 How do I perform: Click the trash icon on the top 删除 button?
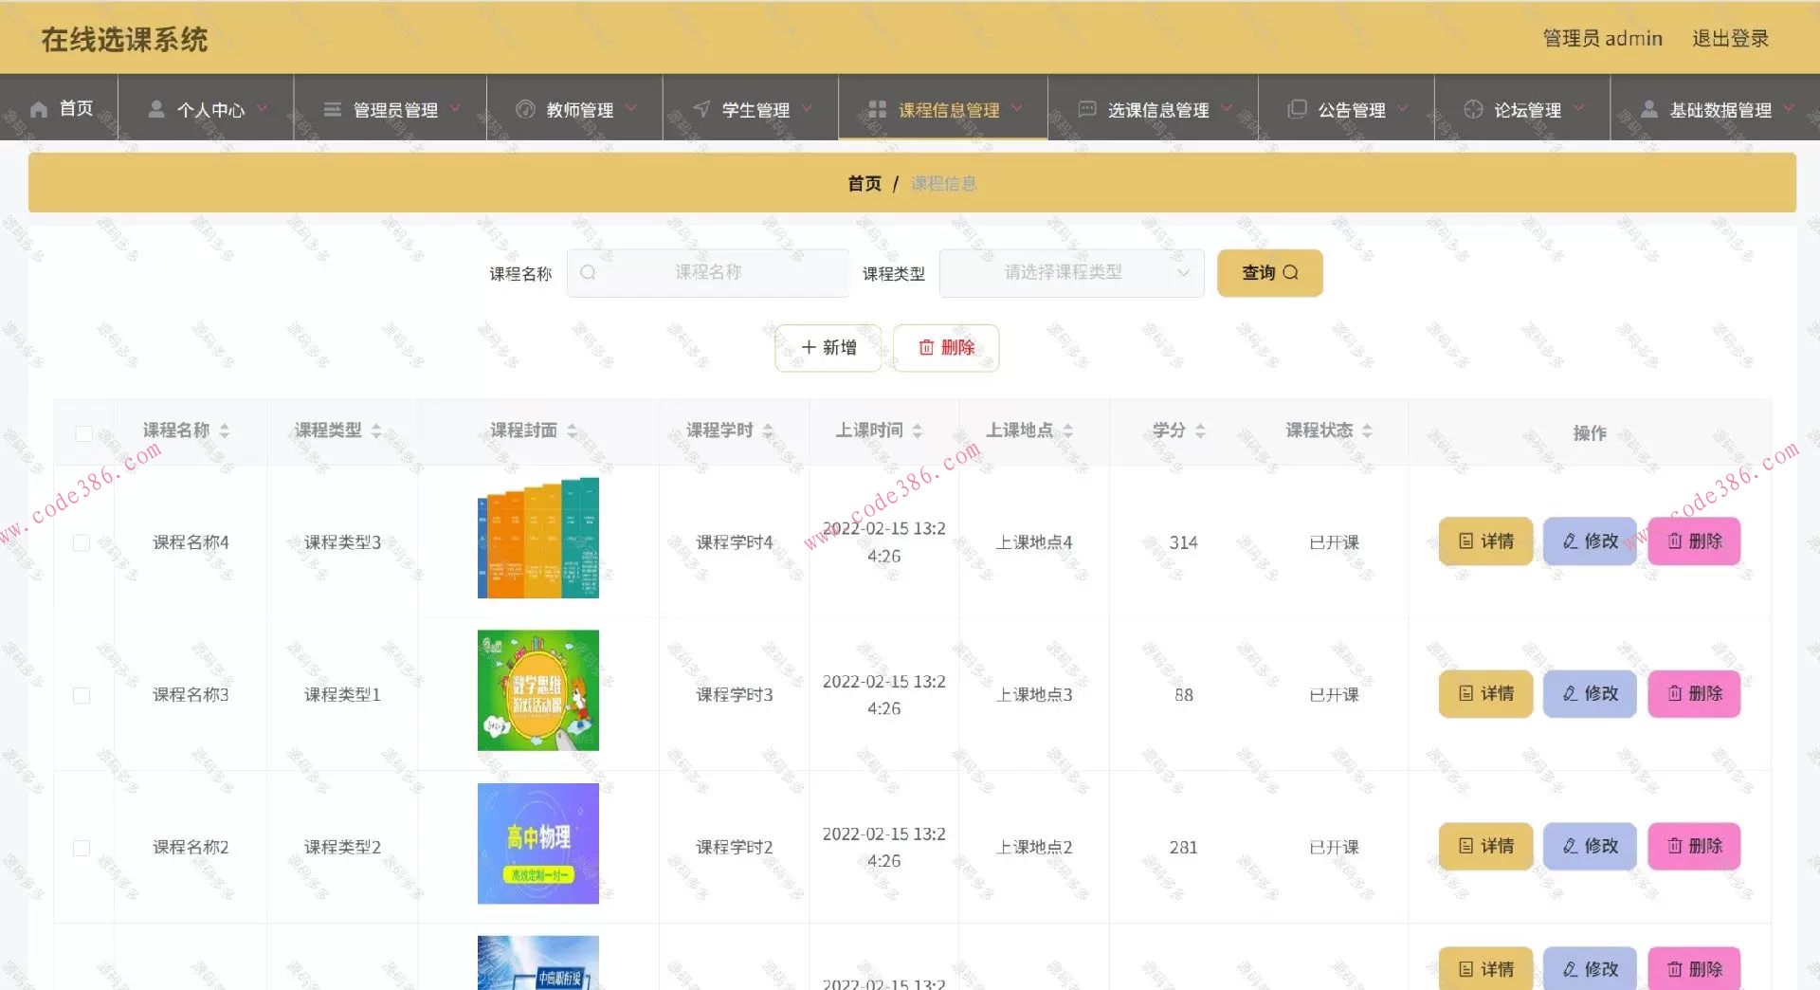[x=927, y=348]
